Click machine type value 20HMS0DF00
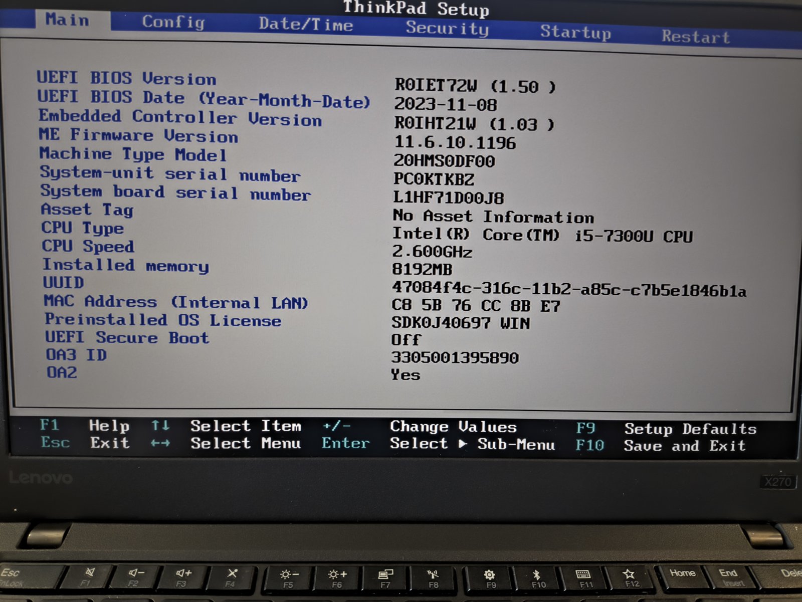Screen dimensions: 802x602 click(x=444, y=161)
